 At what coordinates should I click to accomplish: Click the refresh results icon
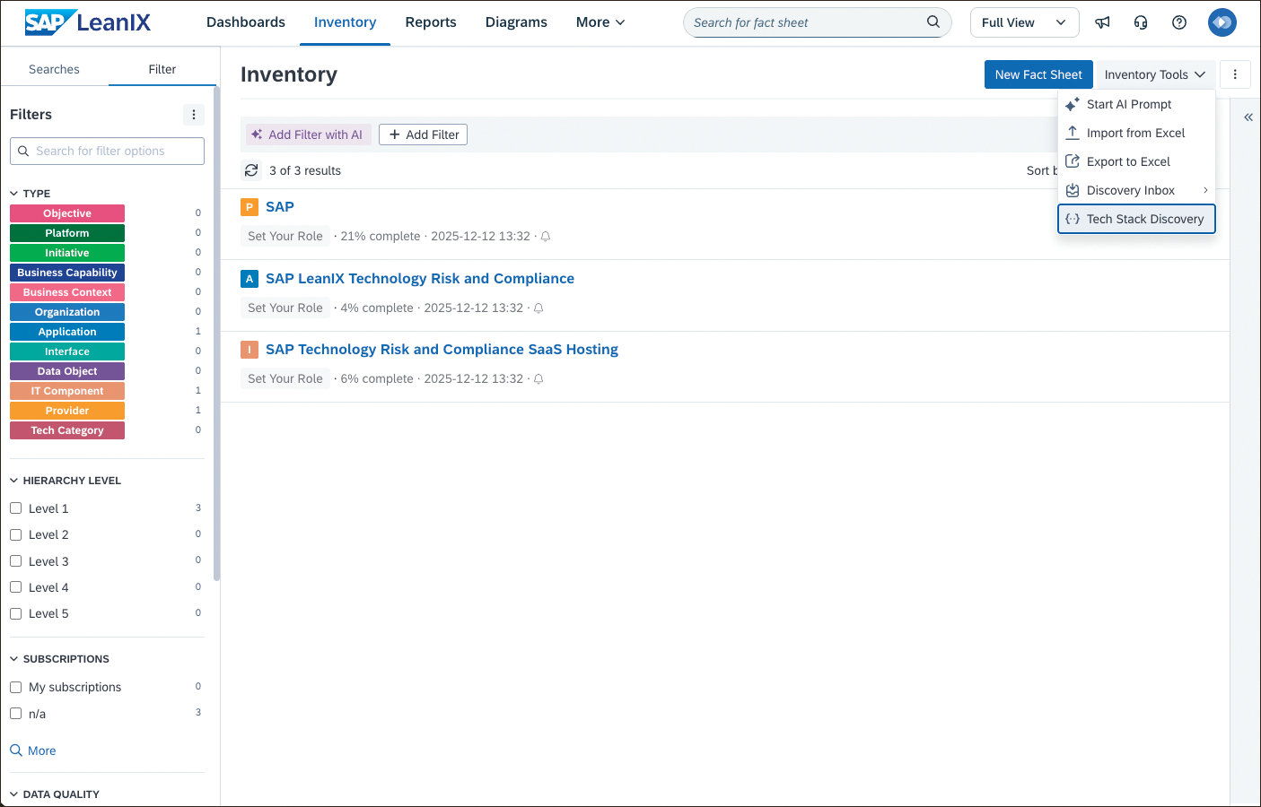[x=251, y=170]
